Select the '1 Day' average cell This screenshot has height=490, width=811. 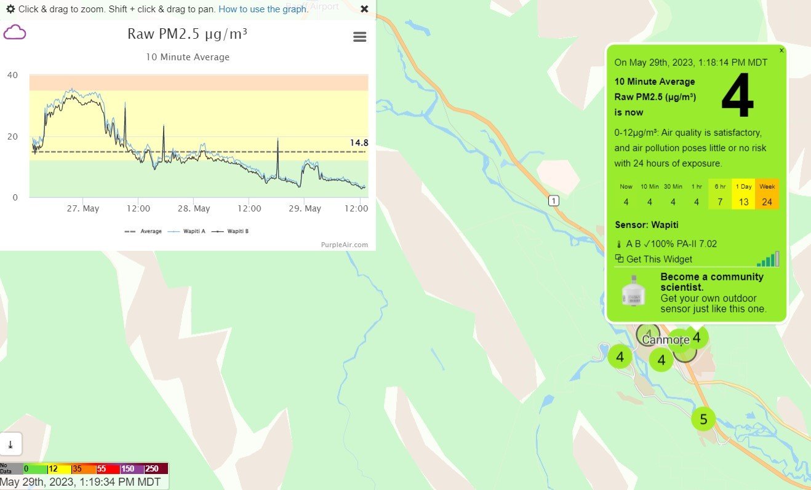[743, 194]
